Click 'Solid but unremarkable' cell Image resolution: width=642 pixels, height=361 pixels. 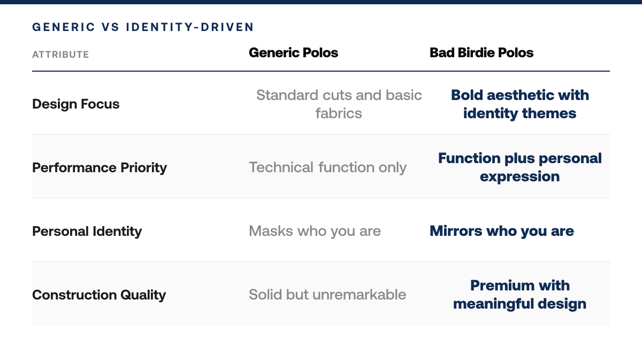pos(327,295)
